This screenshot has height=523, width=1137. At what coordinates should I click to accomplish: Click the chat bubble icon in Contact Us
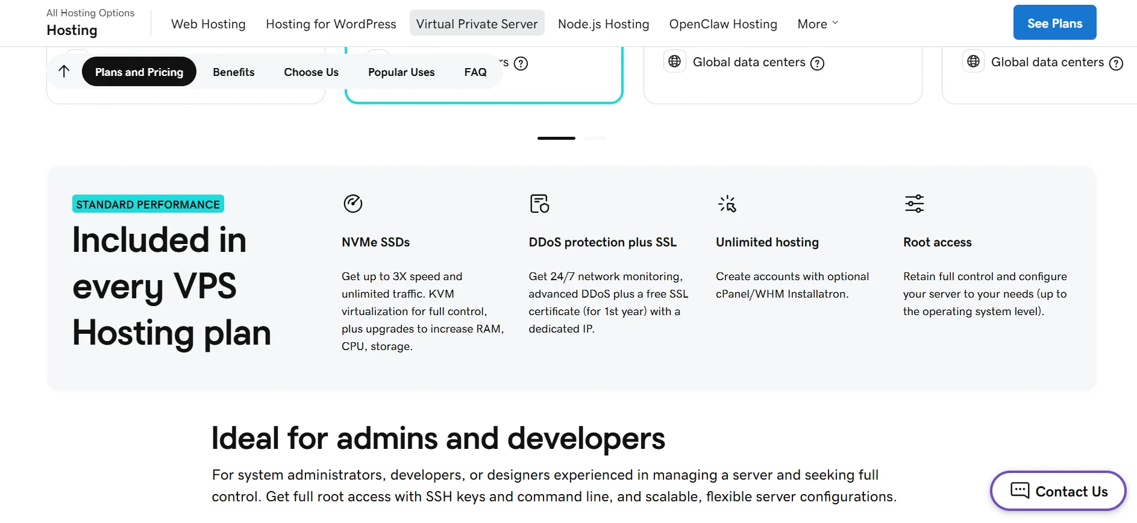1020,490
